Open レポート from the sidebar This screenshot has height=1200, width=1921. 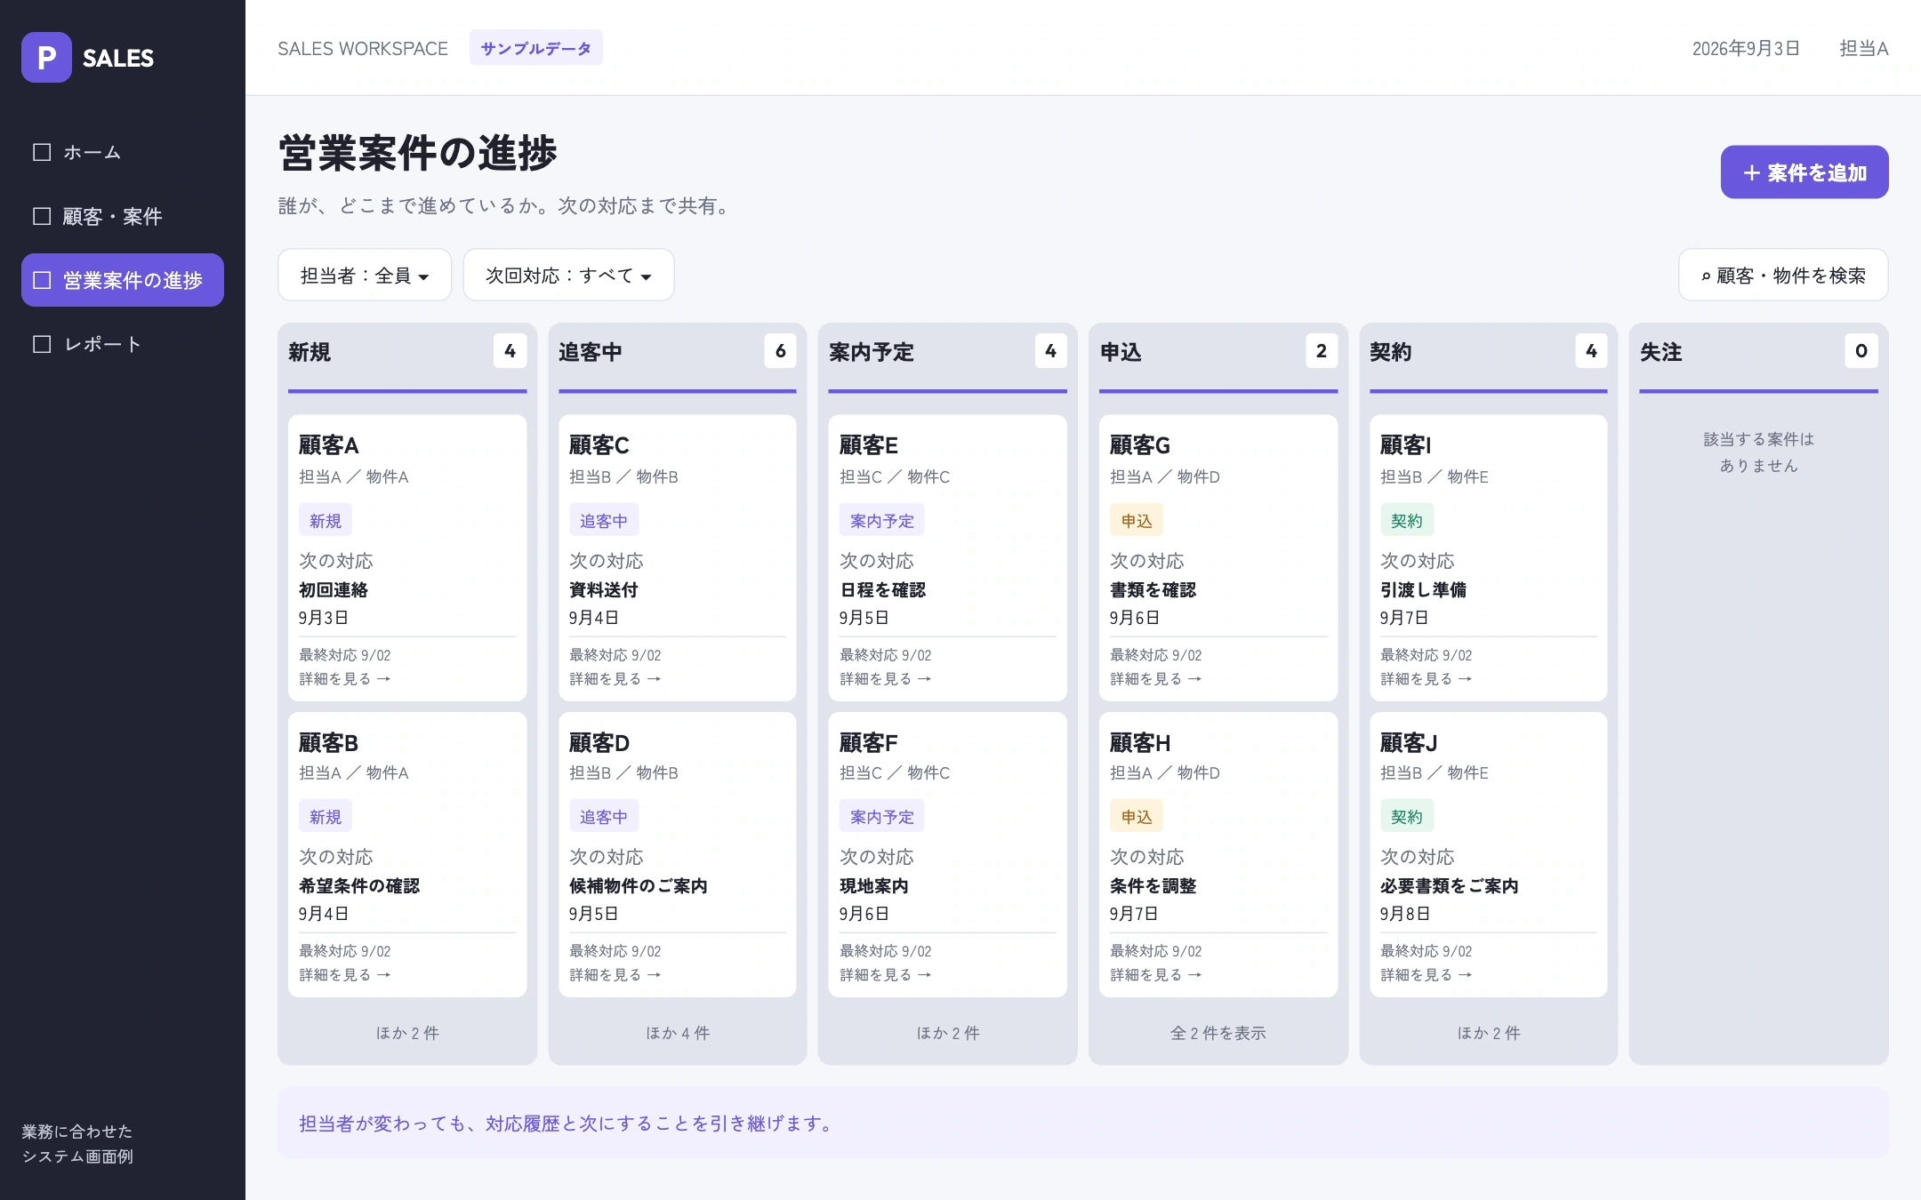coord(123,344)
